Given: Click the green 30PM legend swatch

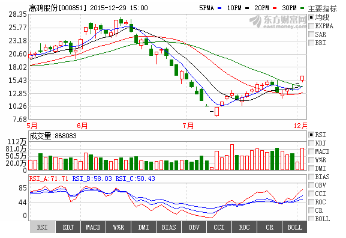Looking at the screenshot, I should click(302, 8).
